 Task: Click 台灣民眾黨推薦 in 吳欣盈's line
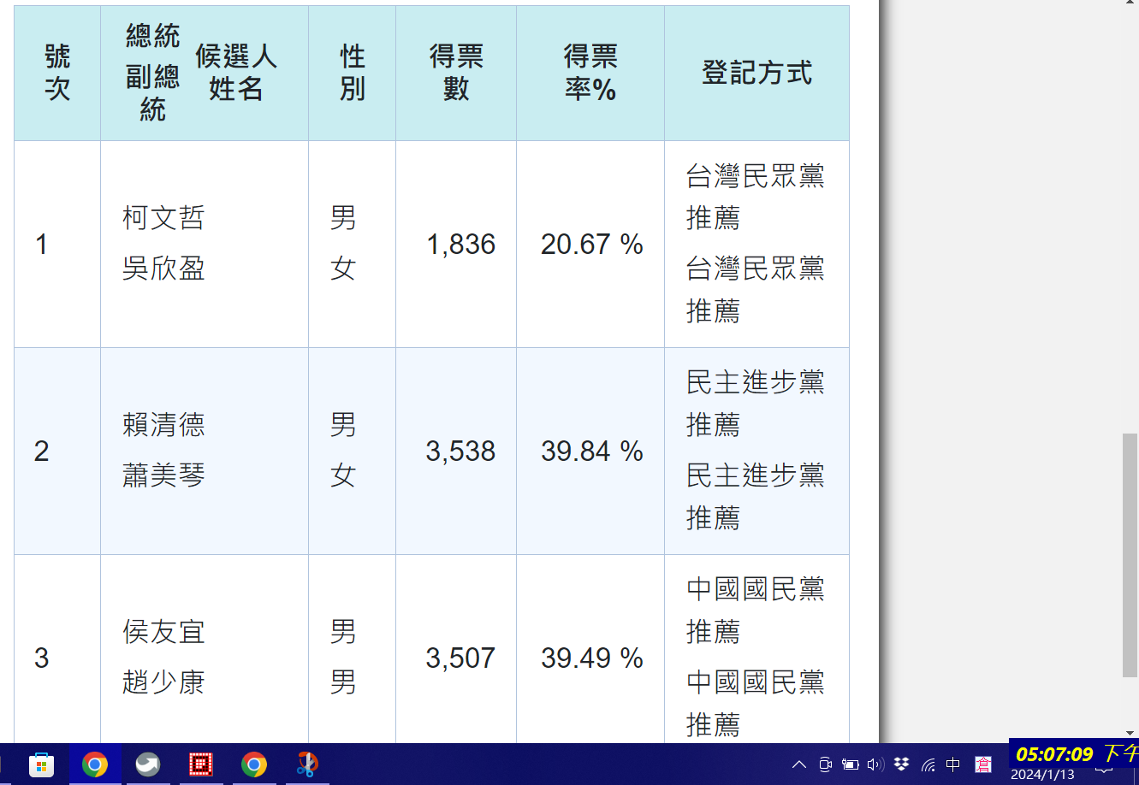pyautogui.click(x=756, y=290)
